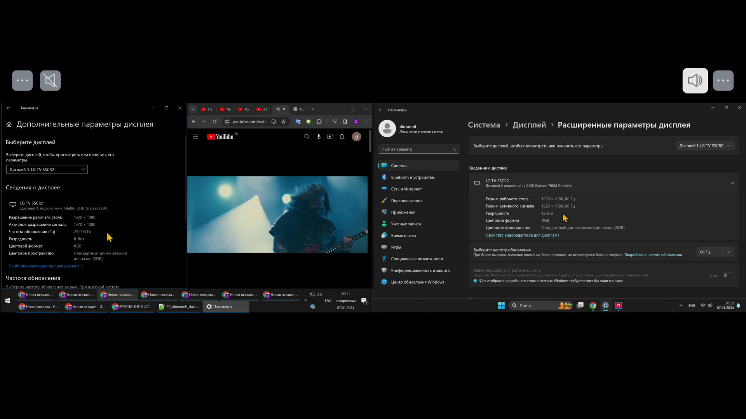
Task: Open the Дисплей 1: LG TV SSCR2 selector
Action: 704,146
